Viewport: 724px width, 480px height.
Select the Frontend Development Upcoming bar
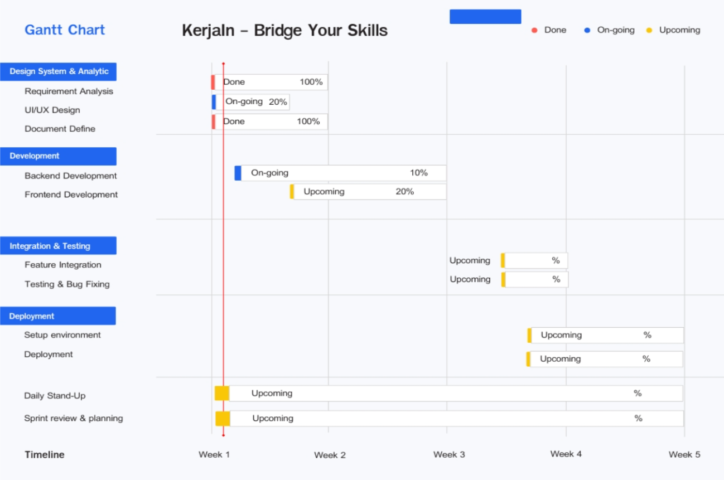tap(368, 192)
